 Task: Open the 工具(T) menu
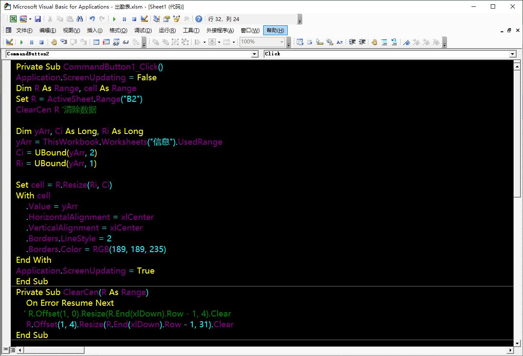(191, 30)
